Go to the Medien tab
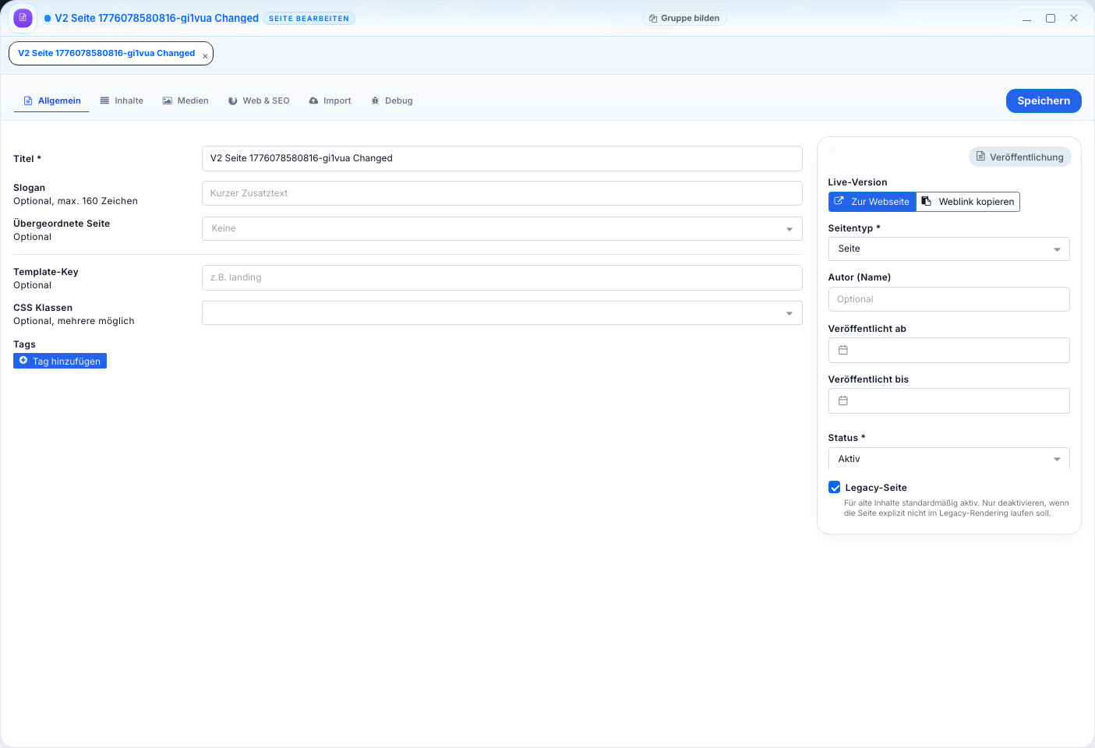The height and width of the screenshot is (748, 1095). pos(185,101)
